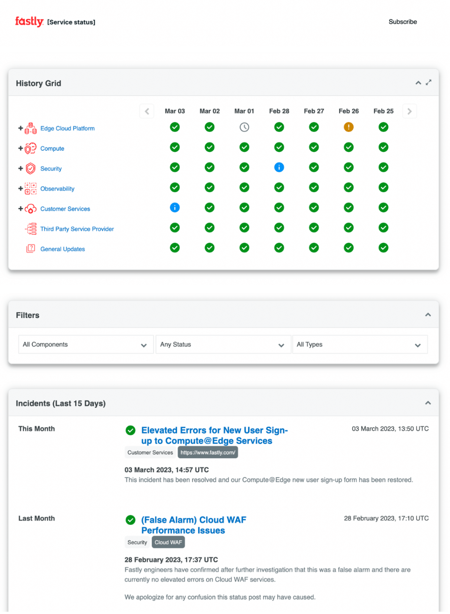
Task: Click the Security shield icon
Action: click(x=31, y=169)
